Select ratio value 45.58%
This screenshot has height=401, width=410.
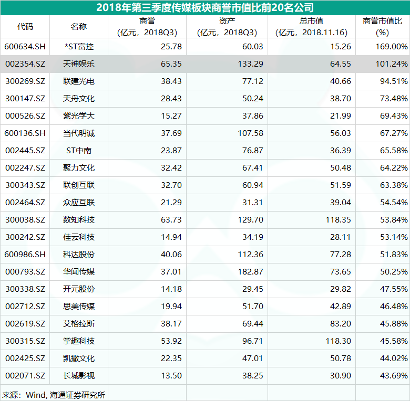394,341
